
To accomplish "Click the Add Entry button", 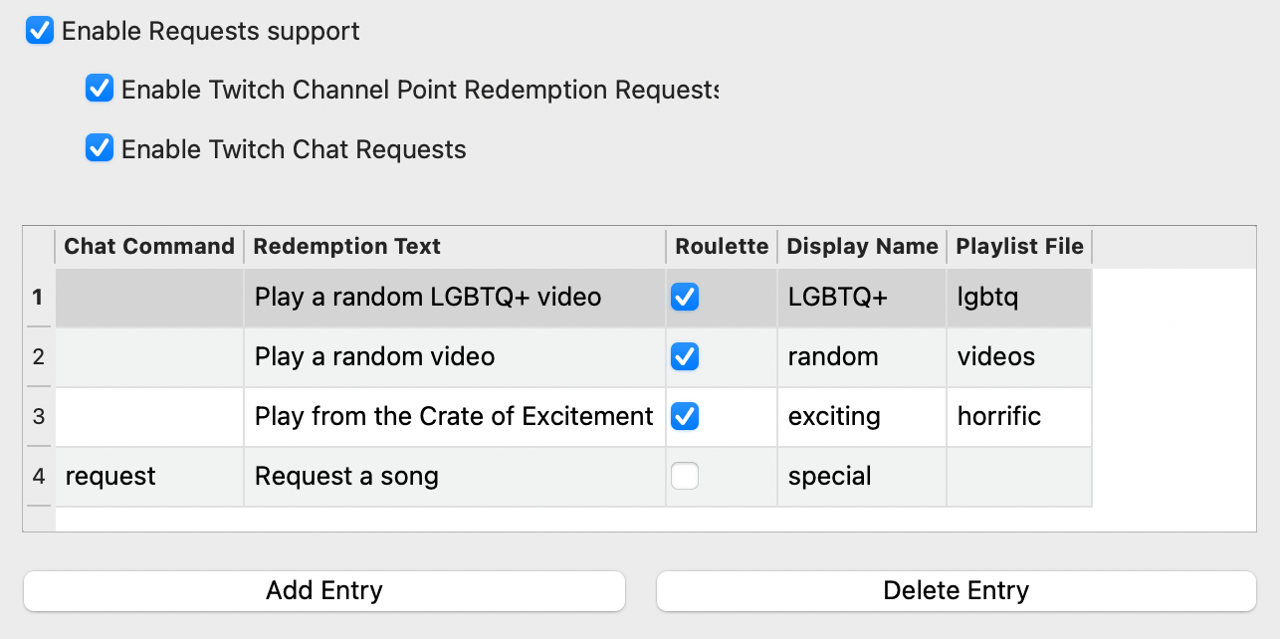I will point(323,590).
